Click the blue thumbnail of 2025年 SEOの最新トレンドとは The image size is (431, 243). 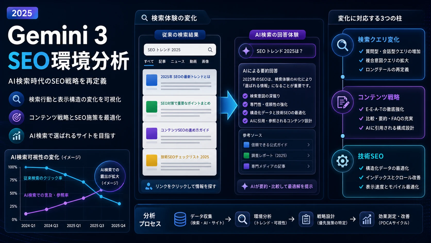[152, 80]
